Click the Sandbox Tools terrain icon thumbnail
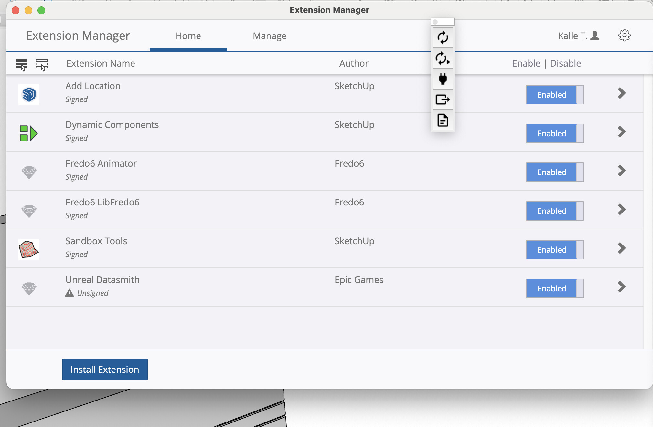This screenshot has width=653, height=427. pos(29,249)
